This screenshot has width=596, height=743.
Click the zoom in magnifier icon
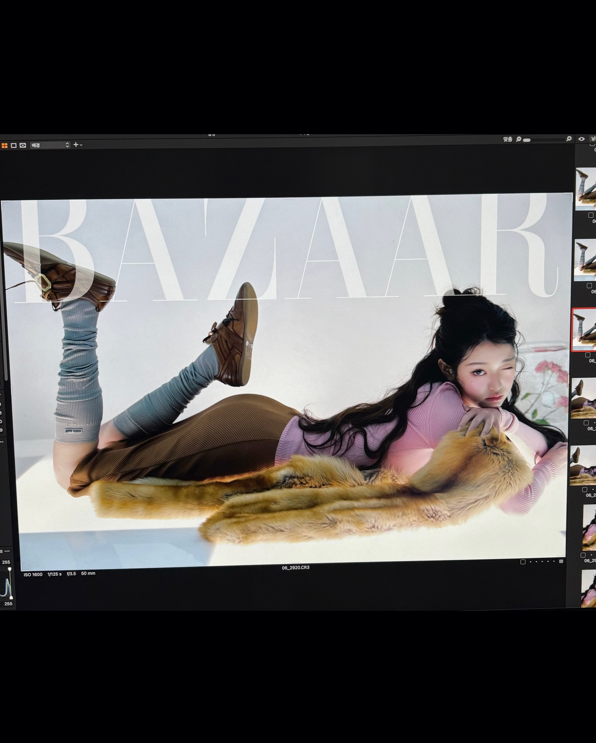pyautogui.click(x=569, y=139)
